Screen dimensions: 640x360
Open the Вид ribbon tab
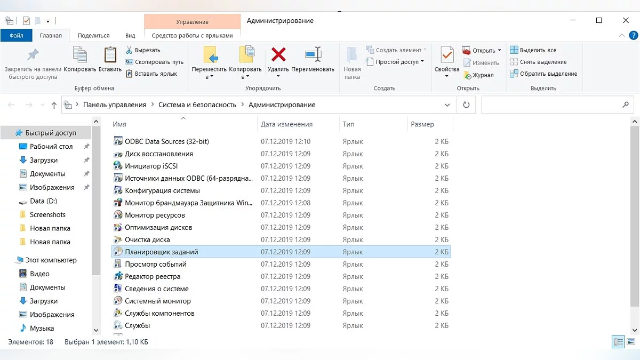point(130,36)
